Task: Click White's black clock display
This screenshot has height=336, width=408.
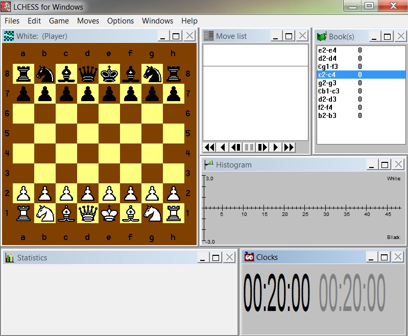Action: (x=277, y=292)
